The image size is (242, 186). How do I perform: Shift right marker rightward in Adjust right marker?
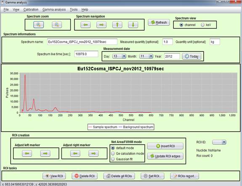pyautogui.click(x=93, y=154)
